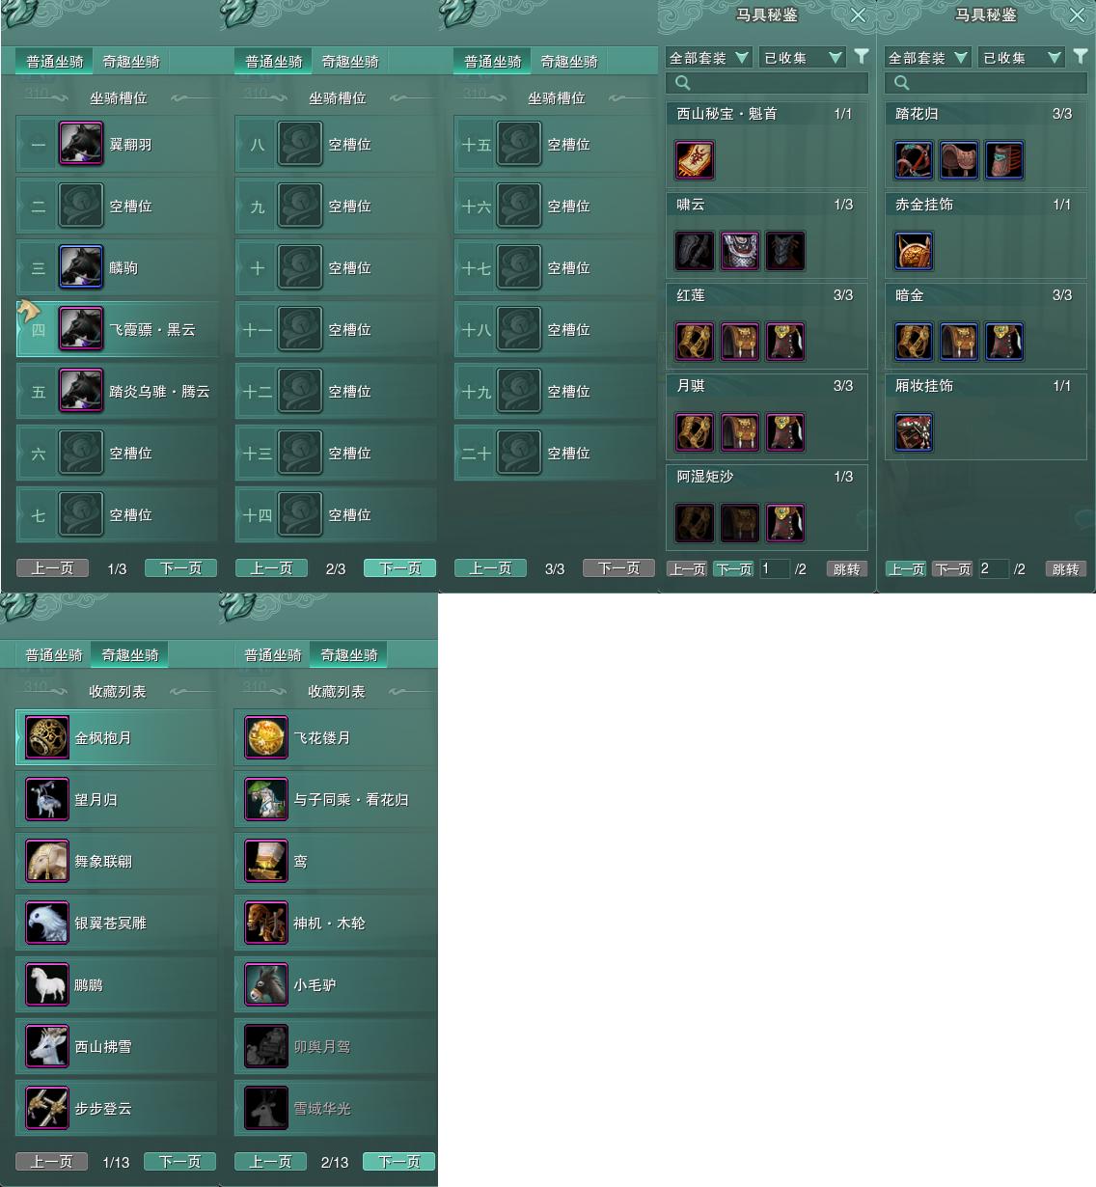Open the 厢妆挂饰 item icon
The width and height of the screenshot is (1096, 1187).
914,432
